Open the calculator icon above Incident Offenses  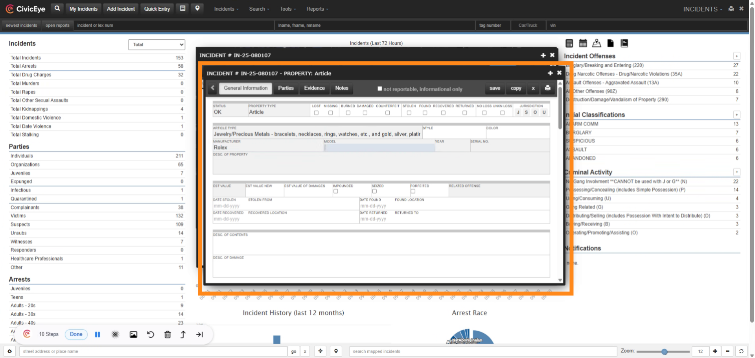pos(569,43)
